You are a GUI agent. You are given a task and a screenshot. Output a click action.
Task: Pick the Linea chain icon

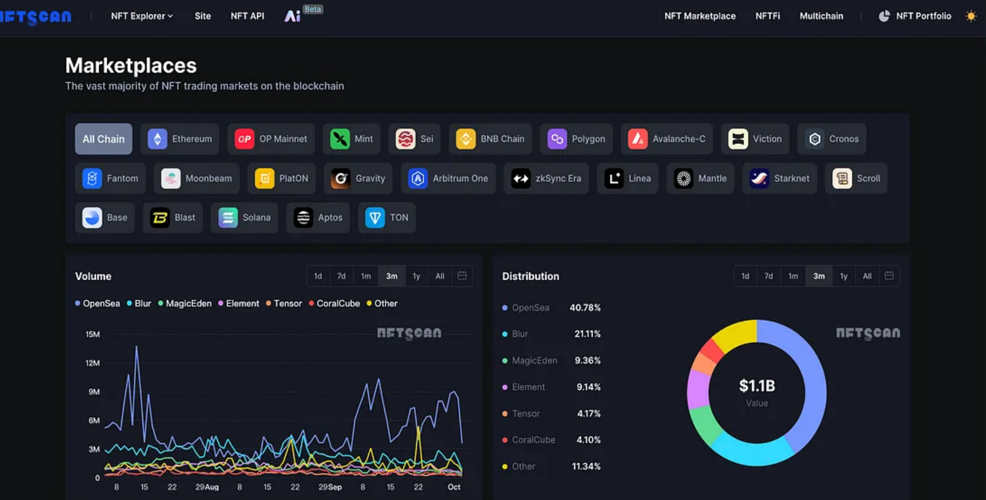(x=614, y=178)
